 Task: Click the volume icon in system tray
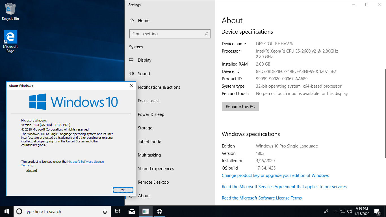(350, 211)
